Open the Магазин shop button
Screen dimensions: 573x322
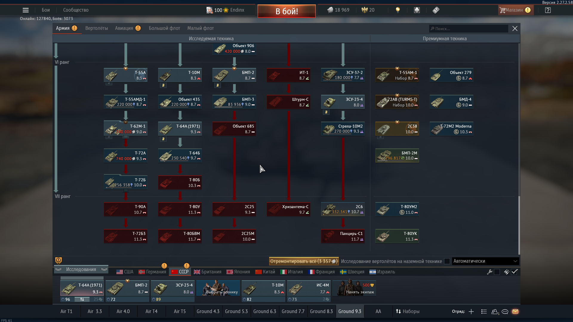[515, 10]
